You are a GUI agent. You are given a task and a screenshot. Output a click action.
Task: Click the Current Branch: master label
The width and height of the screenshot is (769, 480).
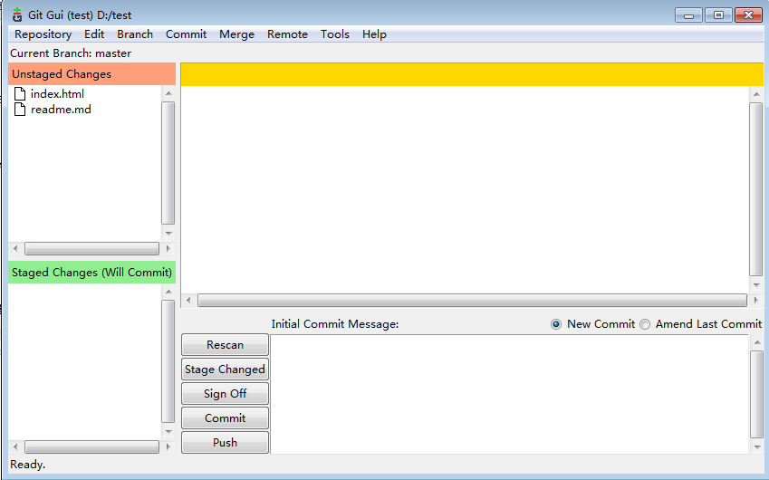click(71, 53)
